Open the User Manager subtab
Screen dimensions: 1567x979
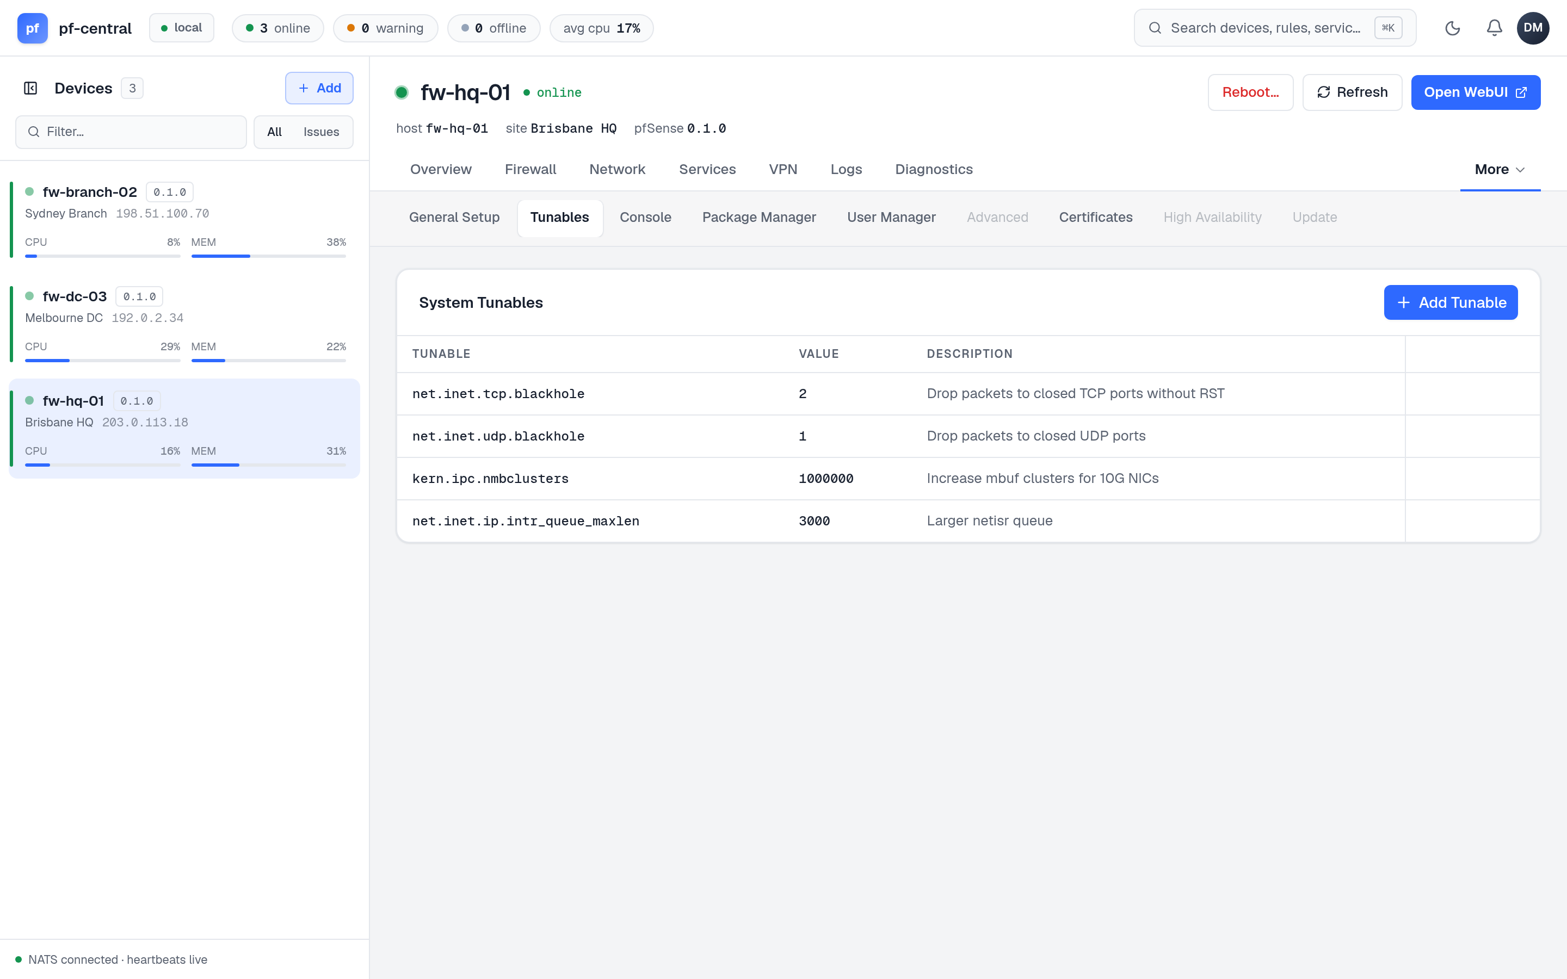pyautogui.click(x=891, y=218)
